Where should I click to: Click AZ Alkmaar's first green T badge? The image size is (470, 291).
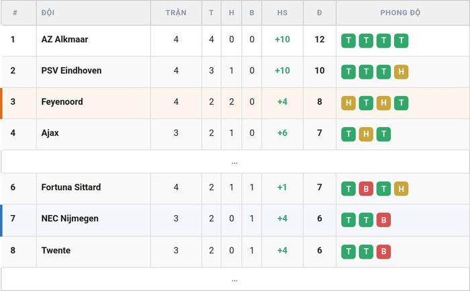348,40
